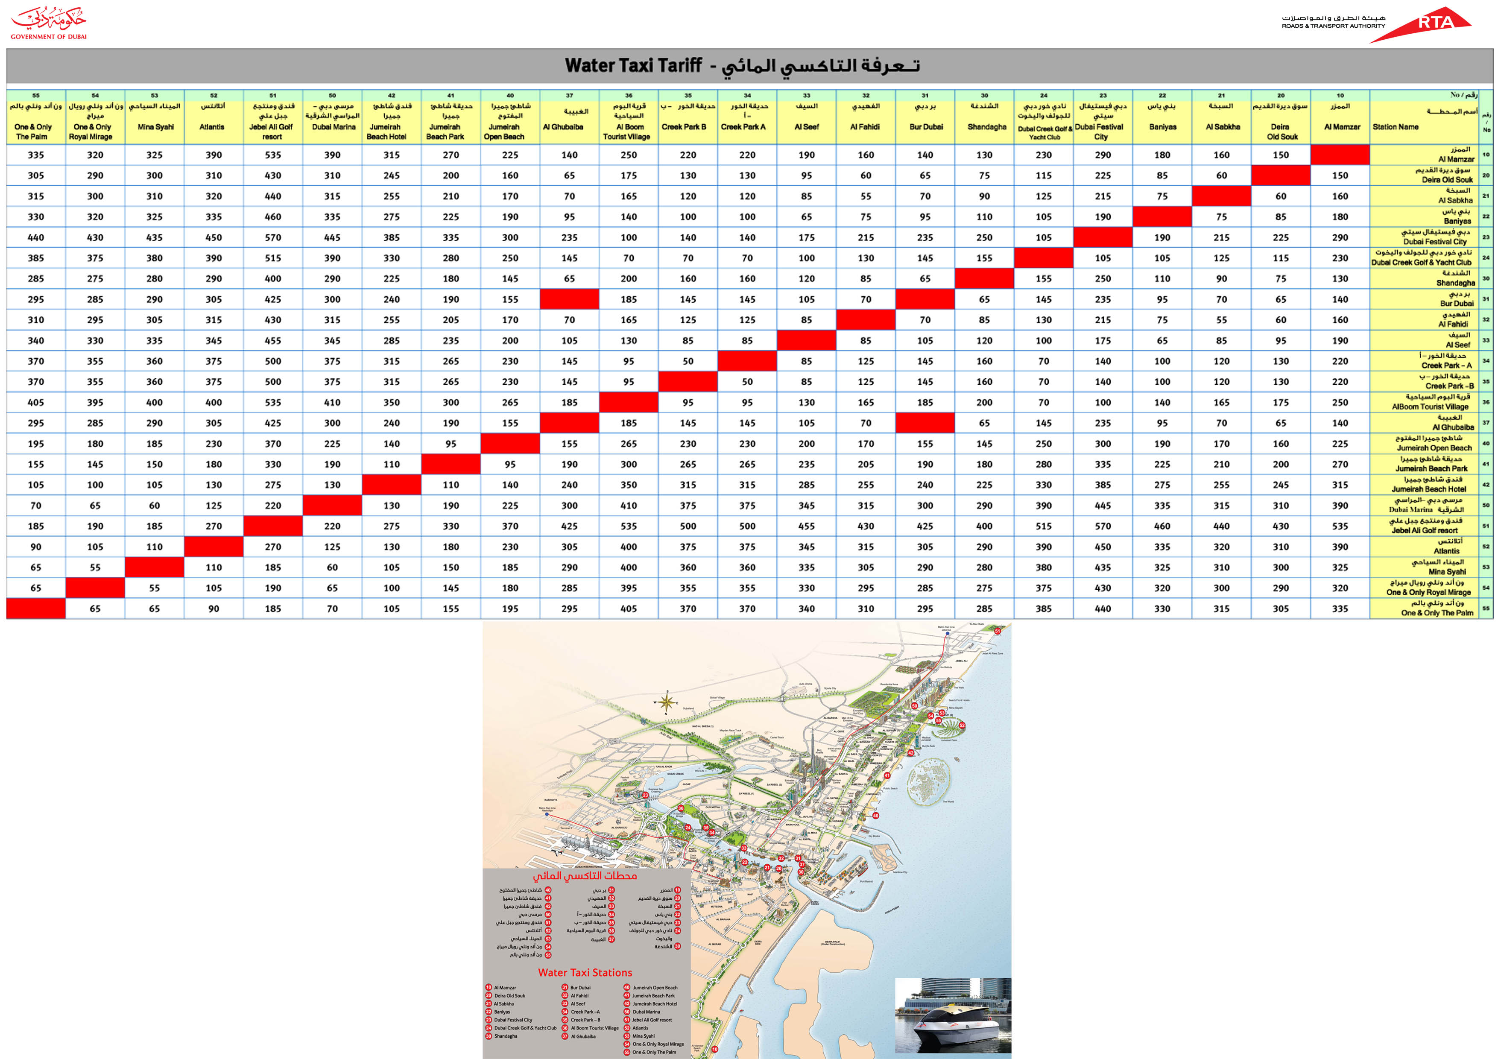Screen dimensions: 1498x1059
Task: Click the red 40 badge beside legend Jumeirah Open Beach
Action: (627, 987)
